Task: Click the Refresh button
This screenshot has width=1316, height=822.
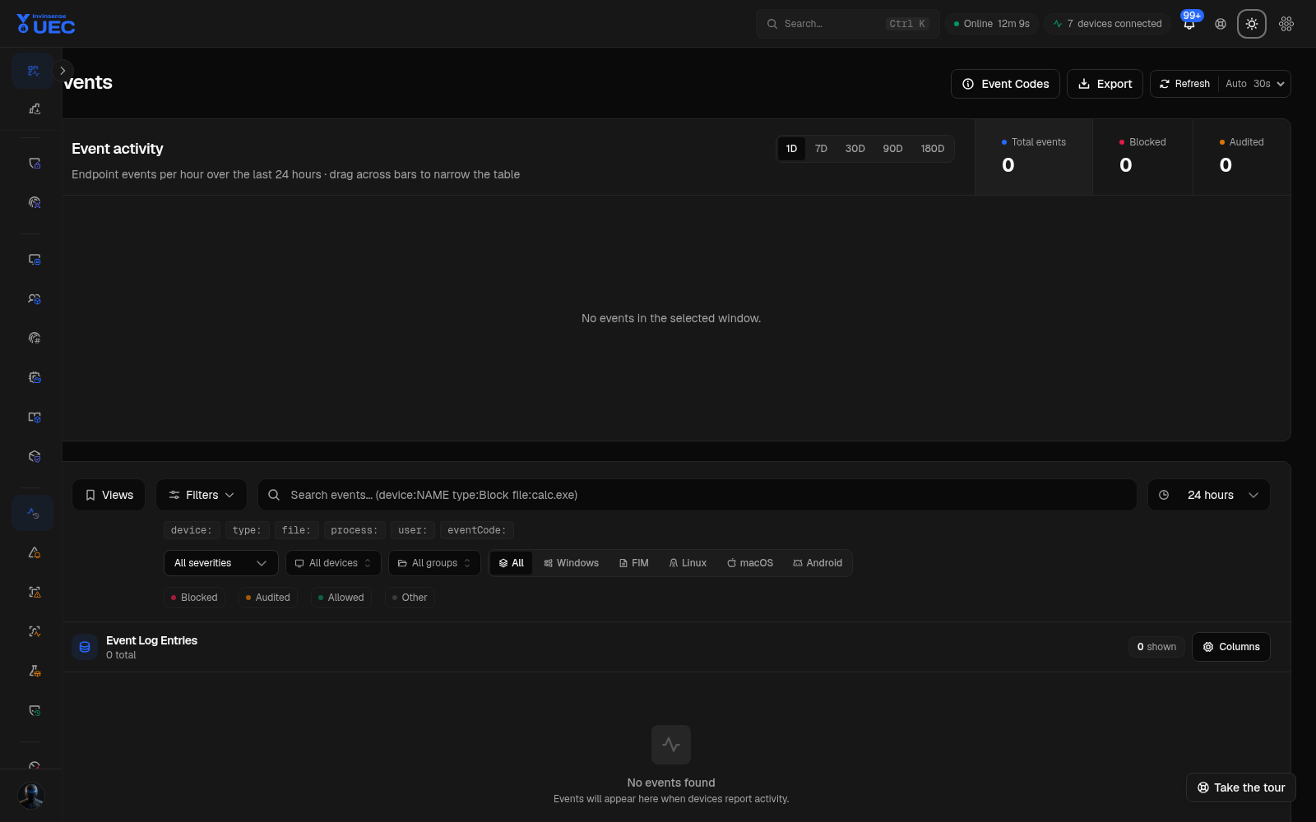Action: pyautogui.click(x=1184, y=84)
